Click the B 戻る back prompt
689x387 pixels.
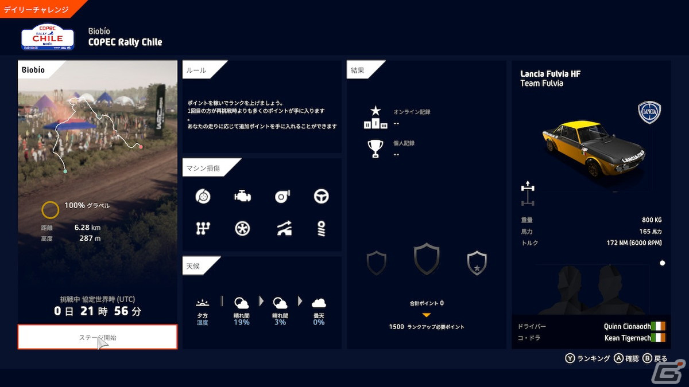(x=655, y=358)
